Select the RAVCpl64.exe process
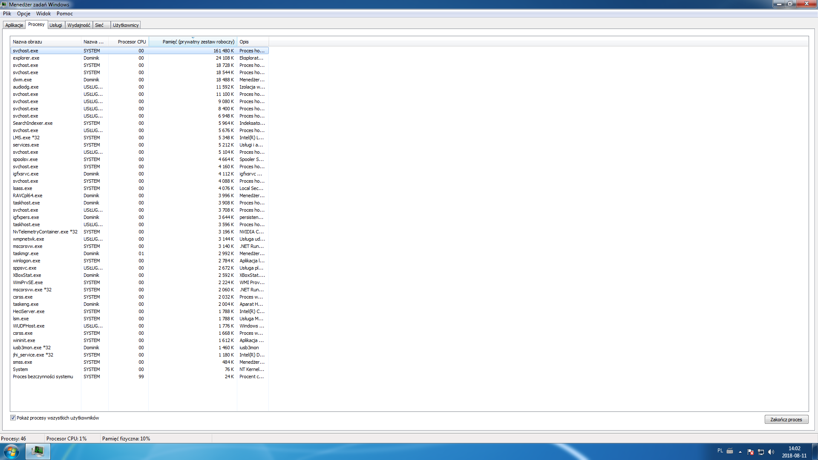Image resolution: width=818 pixels, height=460 pixels. [x=139, y=195]
